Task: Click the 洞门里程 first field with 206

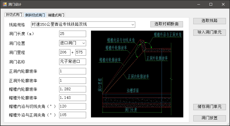Action: 65,52
